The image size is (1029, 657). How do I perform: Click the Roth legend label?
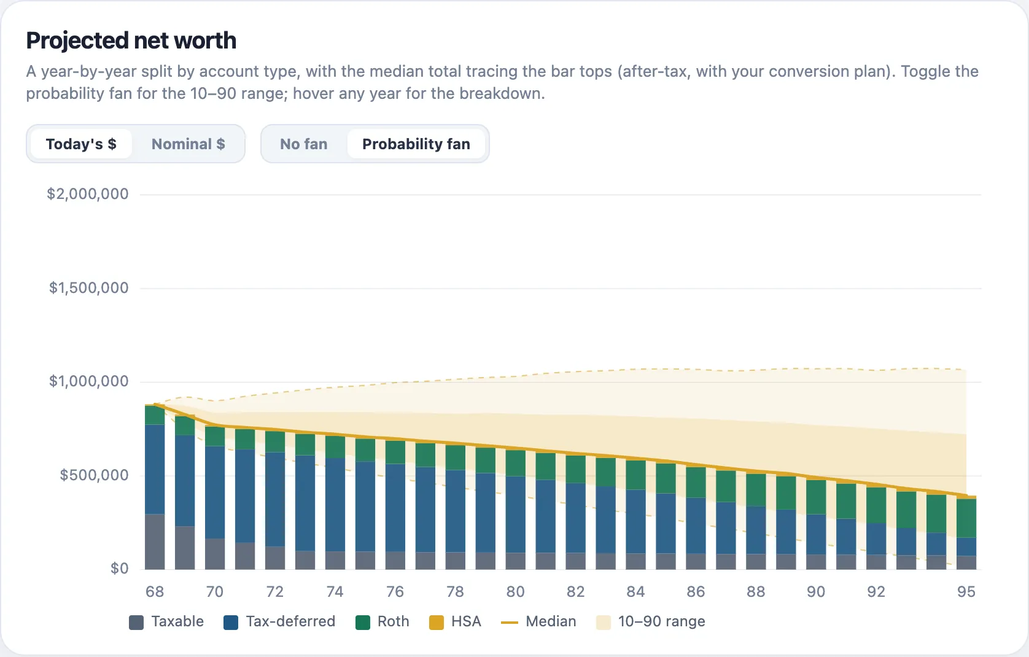(x=393, y=621)
